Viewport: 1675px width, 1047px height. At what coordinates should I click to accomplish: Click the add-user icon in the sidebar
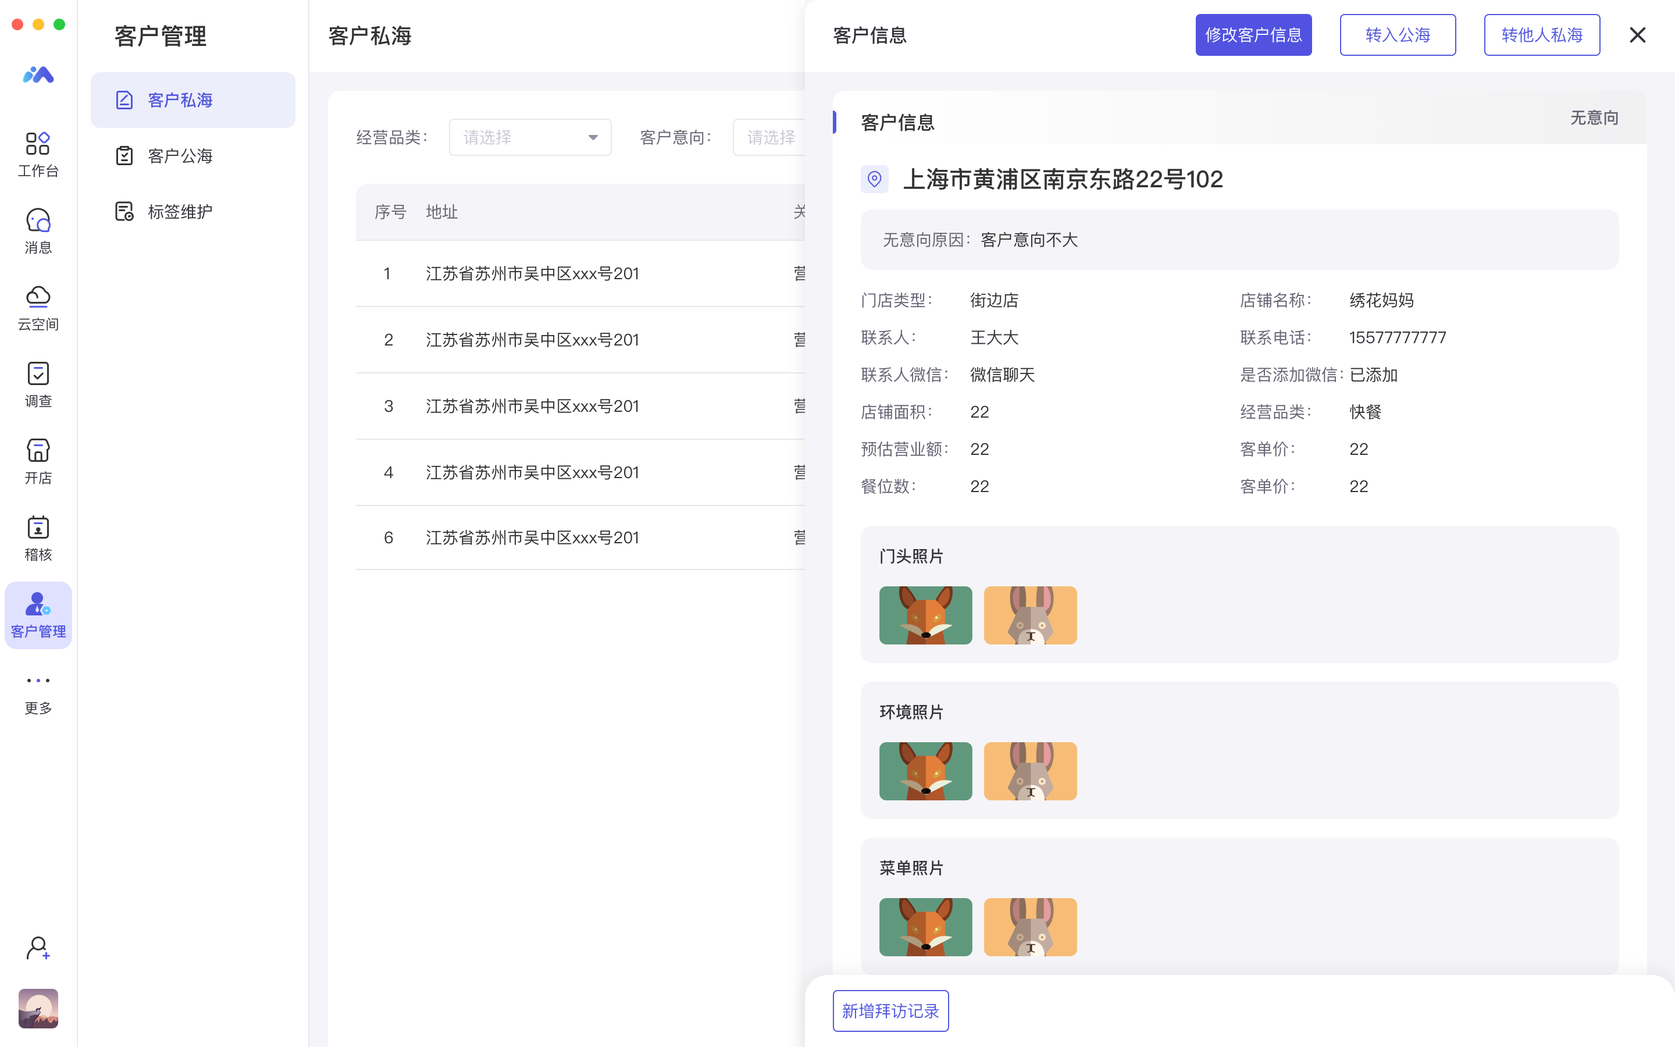[38, 948]
